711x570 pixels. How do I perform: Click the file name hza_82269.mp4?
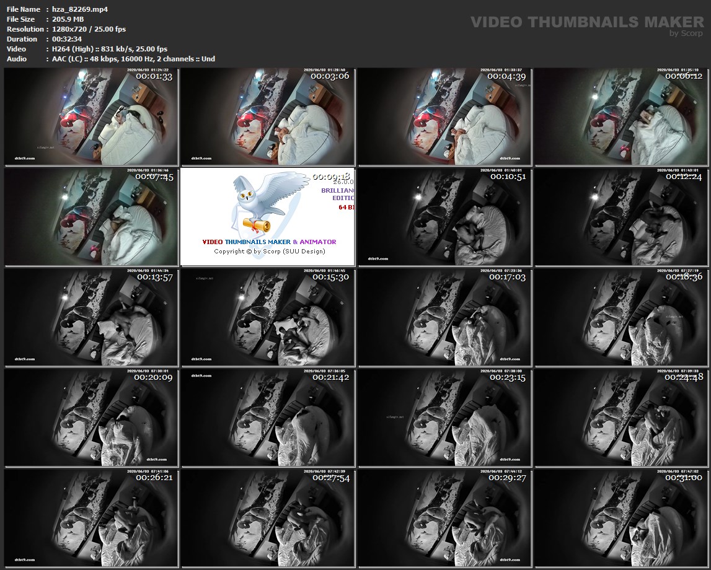[x=80, y=9]
